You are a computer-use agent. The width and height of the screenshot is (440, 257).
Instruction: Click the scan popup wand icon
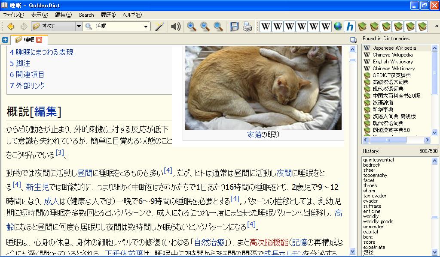pyautogui.click(x=159, y=27)
